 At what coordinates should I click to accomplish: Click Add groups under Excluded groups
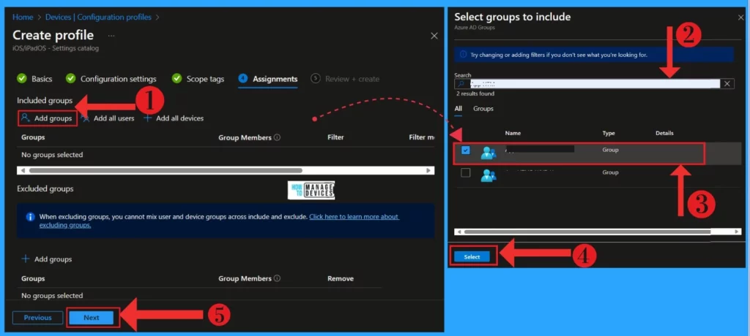pyautogui.click(x=47, y=259)
